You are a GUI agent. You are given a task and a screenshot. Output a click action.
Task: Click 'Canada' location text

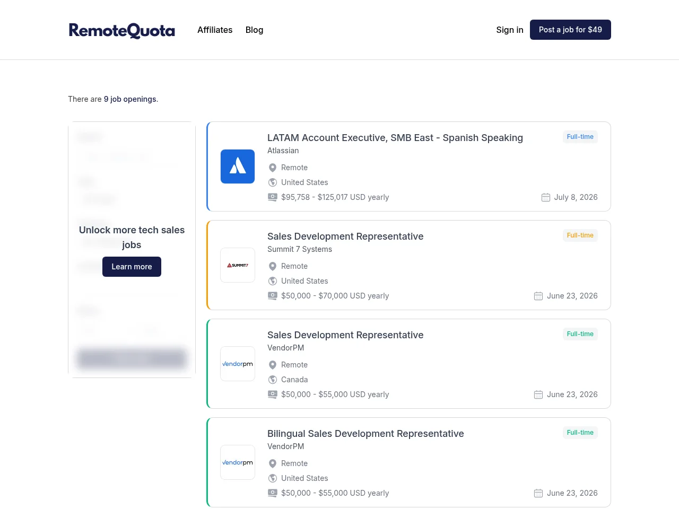(294, 380)
